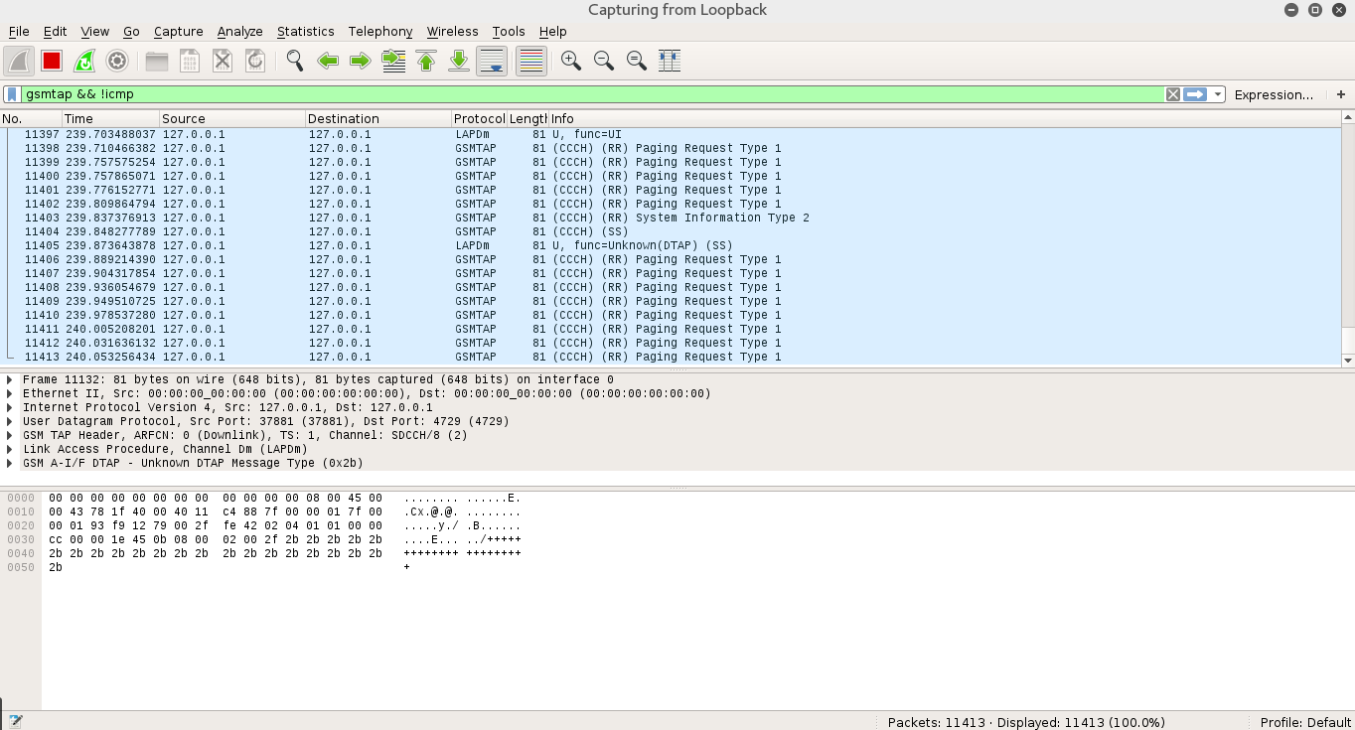Jump to the first packet
The height and width of the screenshot is (730, 1355).
(x=426, y=61)
